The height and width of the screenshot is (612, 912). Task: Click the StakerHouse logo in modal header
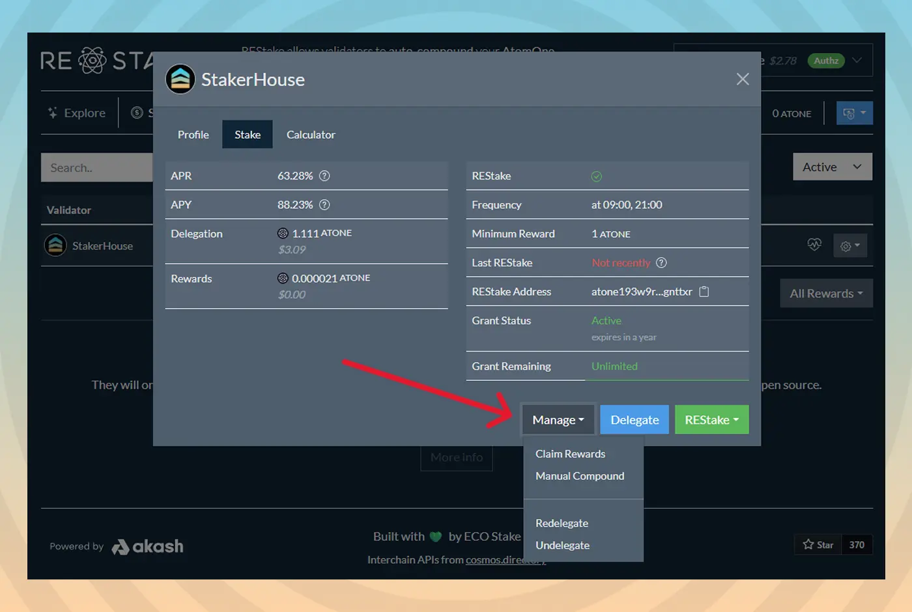[180, 79]
